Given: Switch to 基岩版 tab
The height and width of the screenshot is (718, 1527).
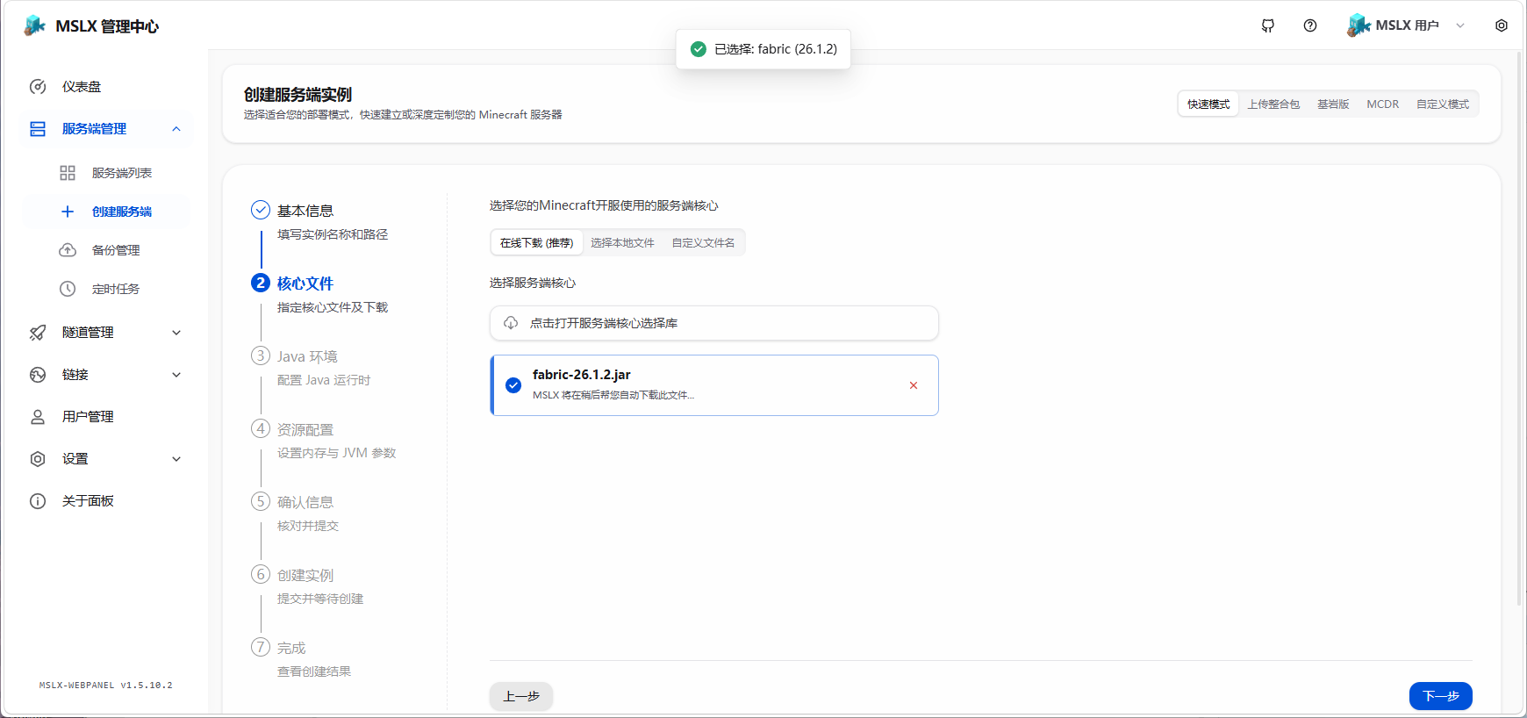Looking at the screenshot, I should coord(1333,104).
